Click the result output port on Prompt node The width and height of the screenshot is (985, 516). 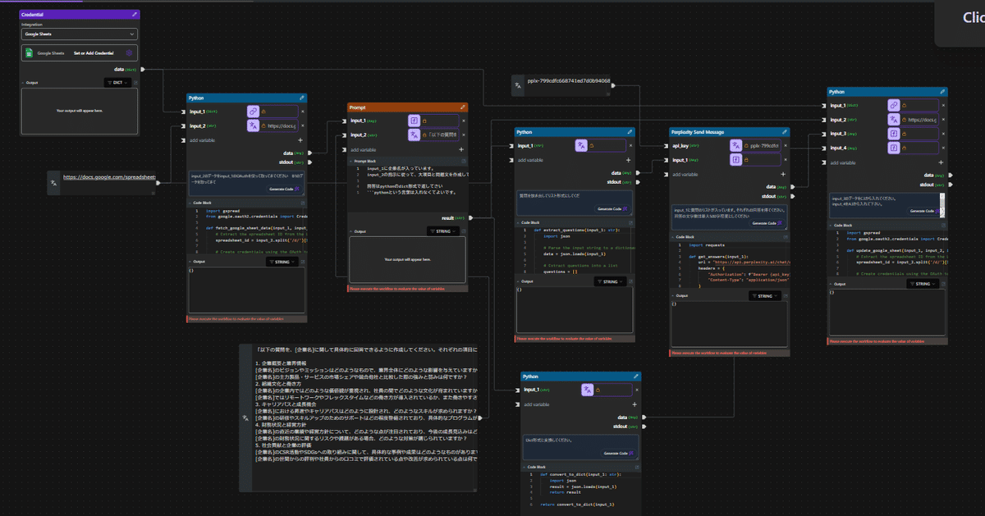pos(470,218)
